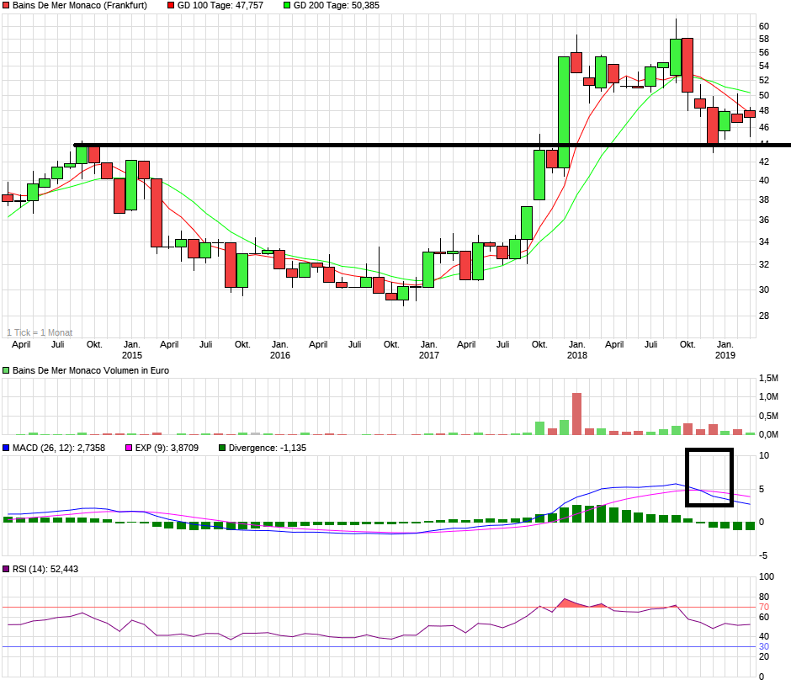Viewport: 791px width, 685px height.
Task: Click the volume axis label 1,5M
Action: coord(768,378)
